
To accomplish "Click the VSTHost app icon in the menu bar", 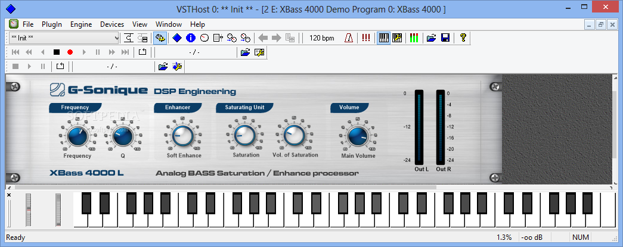I will (14, 24).
